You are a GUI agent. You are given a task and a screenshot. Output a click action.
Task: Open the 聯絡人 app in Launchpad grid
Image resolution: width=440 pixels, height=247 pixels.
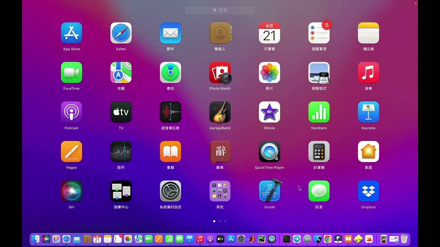(220, 33)
